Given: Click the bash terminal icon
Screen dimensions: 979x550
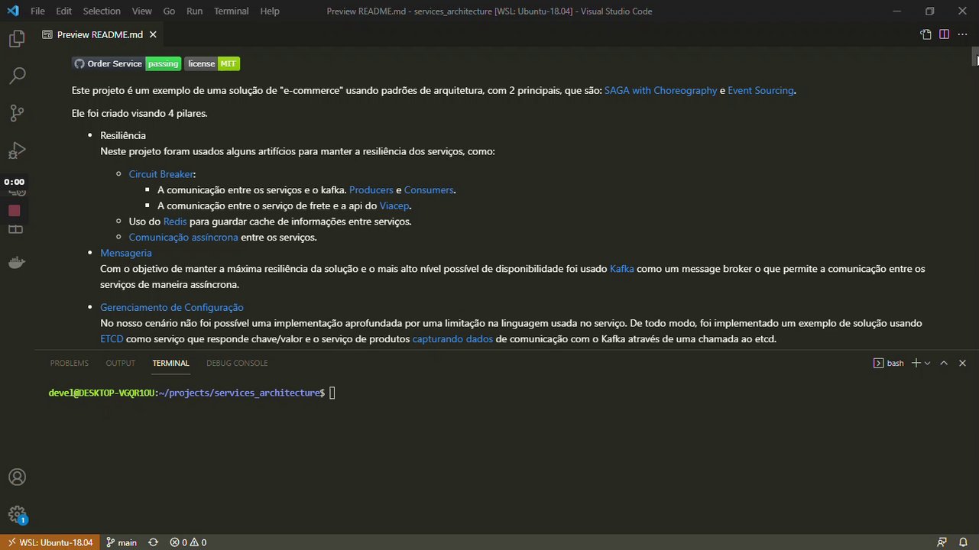Looking at the screenshot, I should 878,363.
